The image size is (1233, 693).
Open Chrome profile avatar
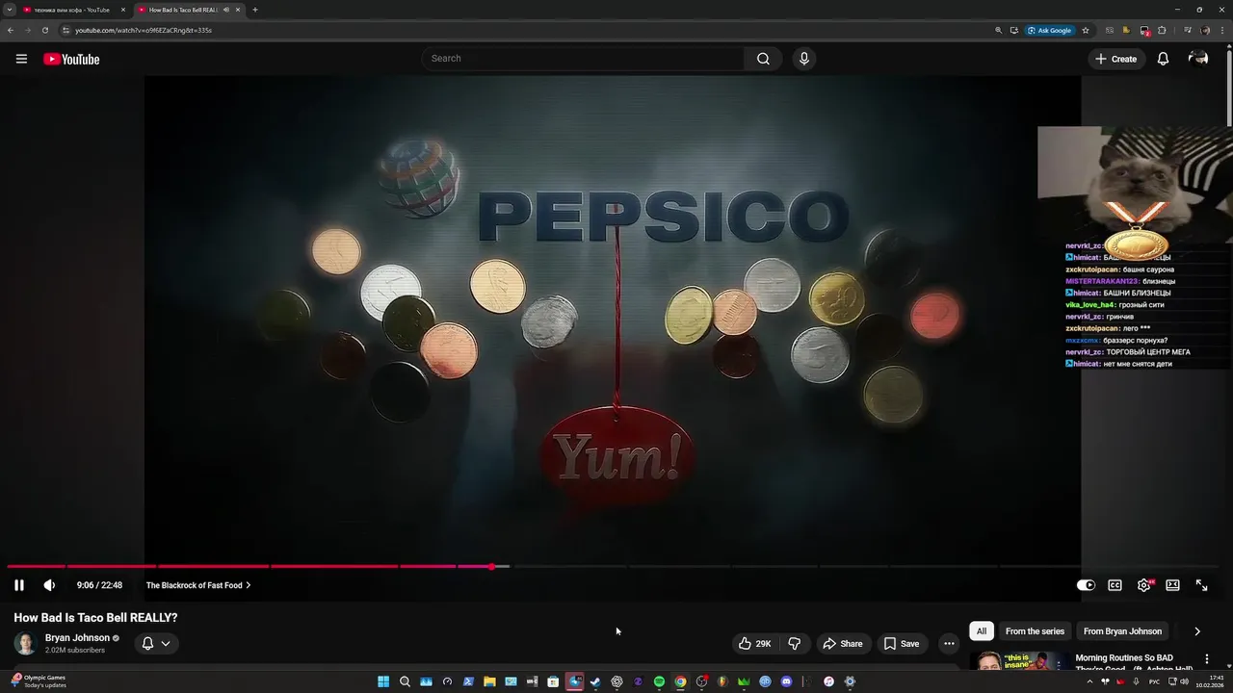(x=1205, y=30)
